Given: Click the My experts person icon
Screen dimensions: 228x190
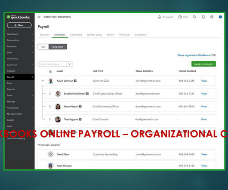Looking at the screenshot, I should (x=160, y=17).
